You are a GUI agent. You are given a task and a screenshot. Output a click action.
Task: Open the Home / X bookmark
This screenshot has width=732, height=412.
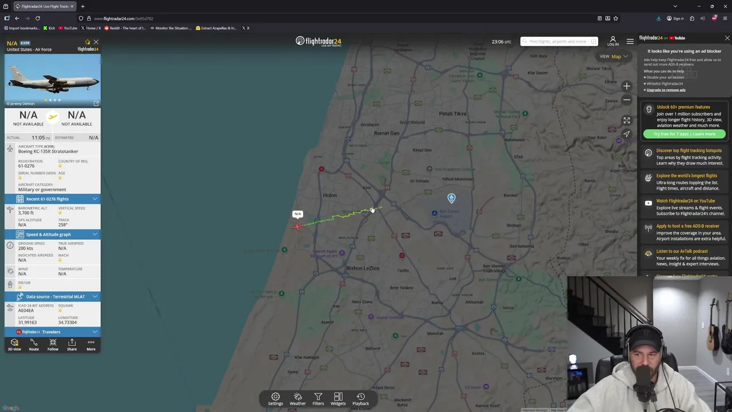coord(90,28)
